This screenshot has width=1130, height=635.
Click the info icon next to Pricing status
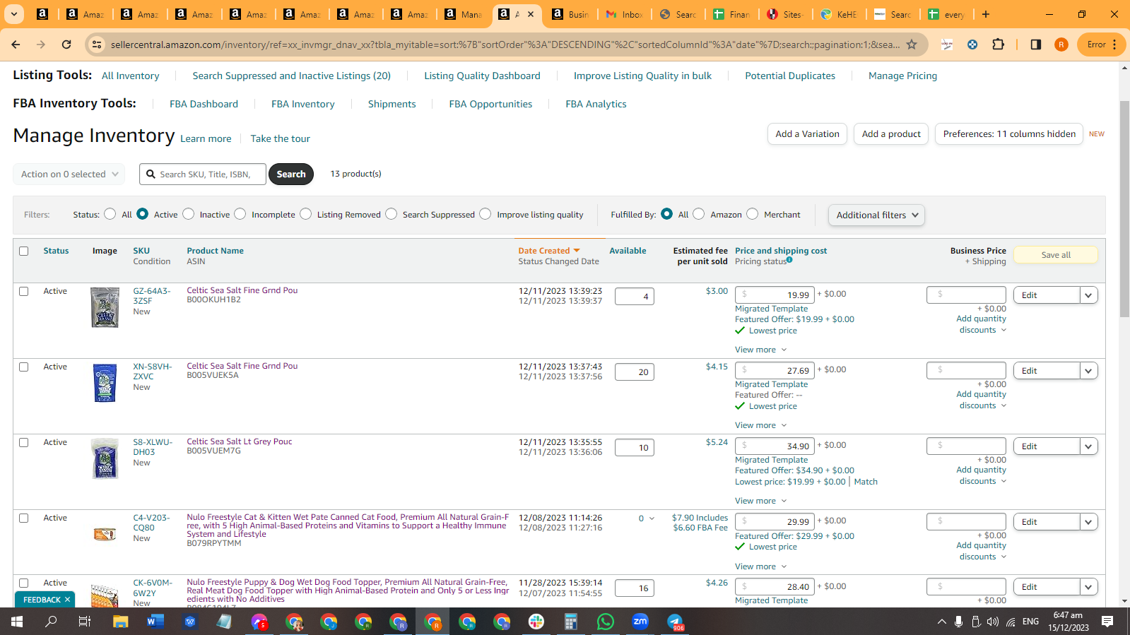click(x=789, y=260)
